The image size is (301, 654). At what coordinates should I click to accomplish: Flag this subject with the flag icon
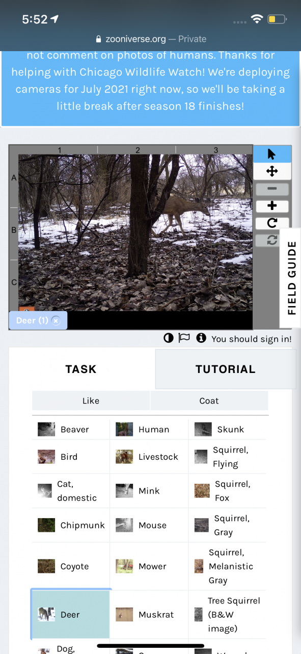(184, 338)
